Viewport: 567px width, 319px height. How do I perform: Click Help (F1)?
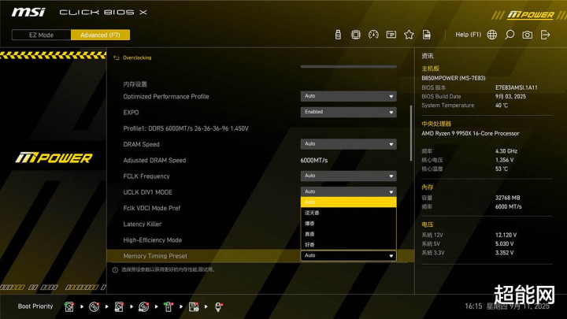[468, 35]
